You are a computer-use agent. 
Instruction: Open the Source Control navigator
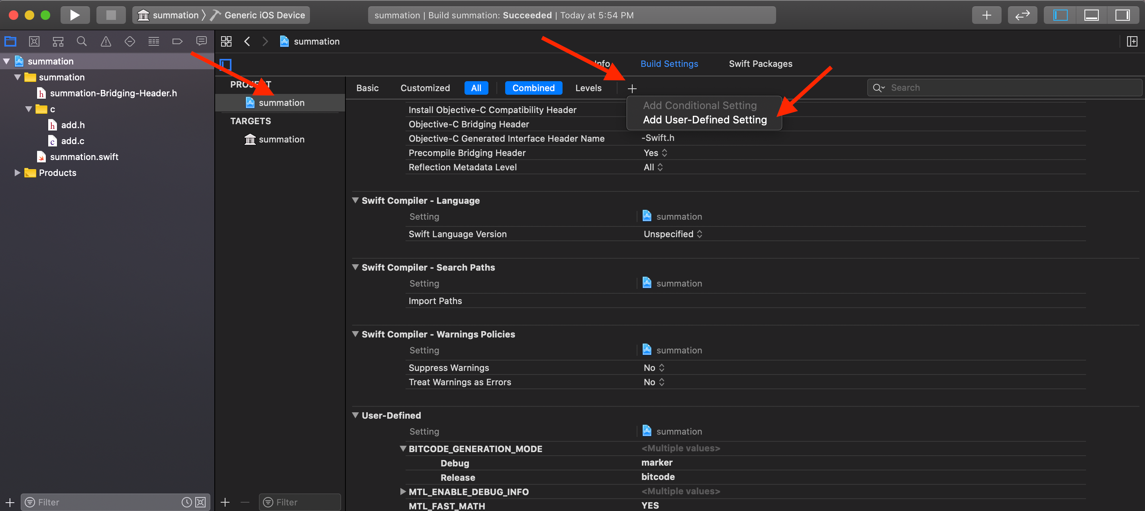[34, 41]
